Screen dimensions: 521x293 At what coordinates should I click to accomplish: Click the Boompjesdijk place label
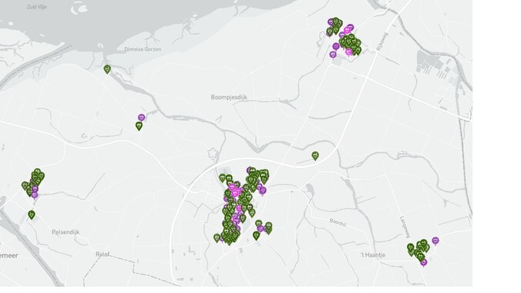229,97
